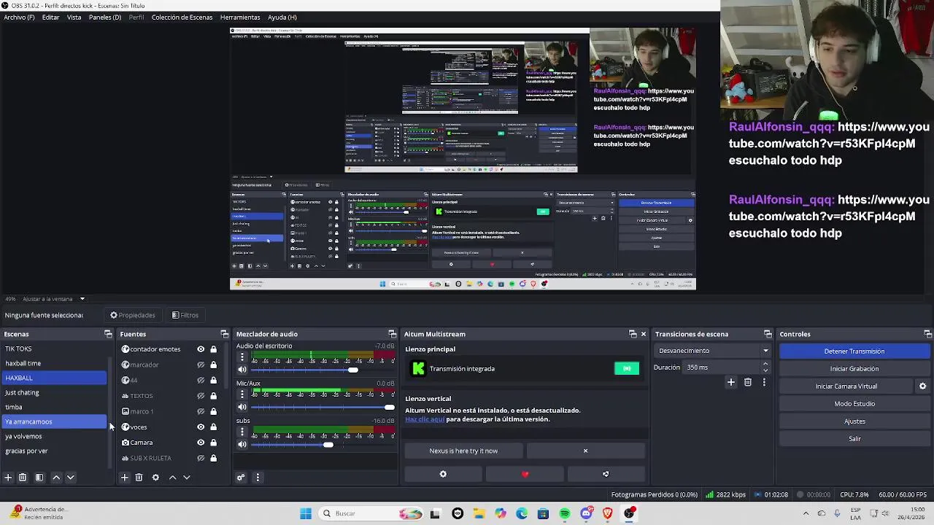Mute the Mic/Aux channel
The height and width of the screenshot is (525, 934).
(242, 407)
